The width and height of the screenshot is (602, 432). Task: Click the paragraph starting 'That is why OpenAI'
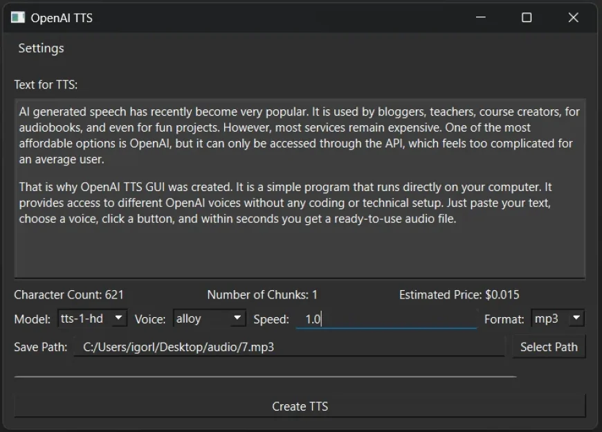point(285,203)
